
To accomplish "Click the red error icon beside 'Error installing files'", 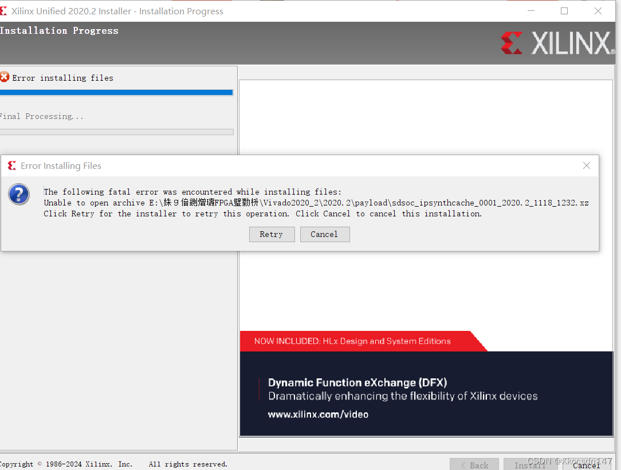I will 5,77.
